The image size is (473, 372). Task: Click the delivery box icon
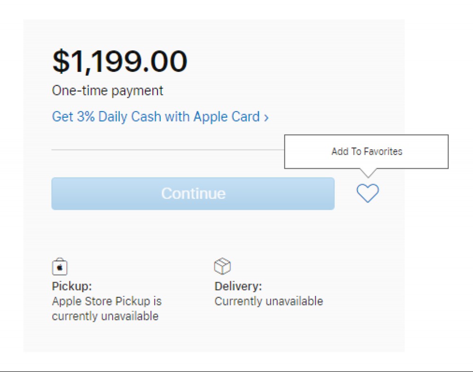tap(222, 266)
